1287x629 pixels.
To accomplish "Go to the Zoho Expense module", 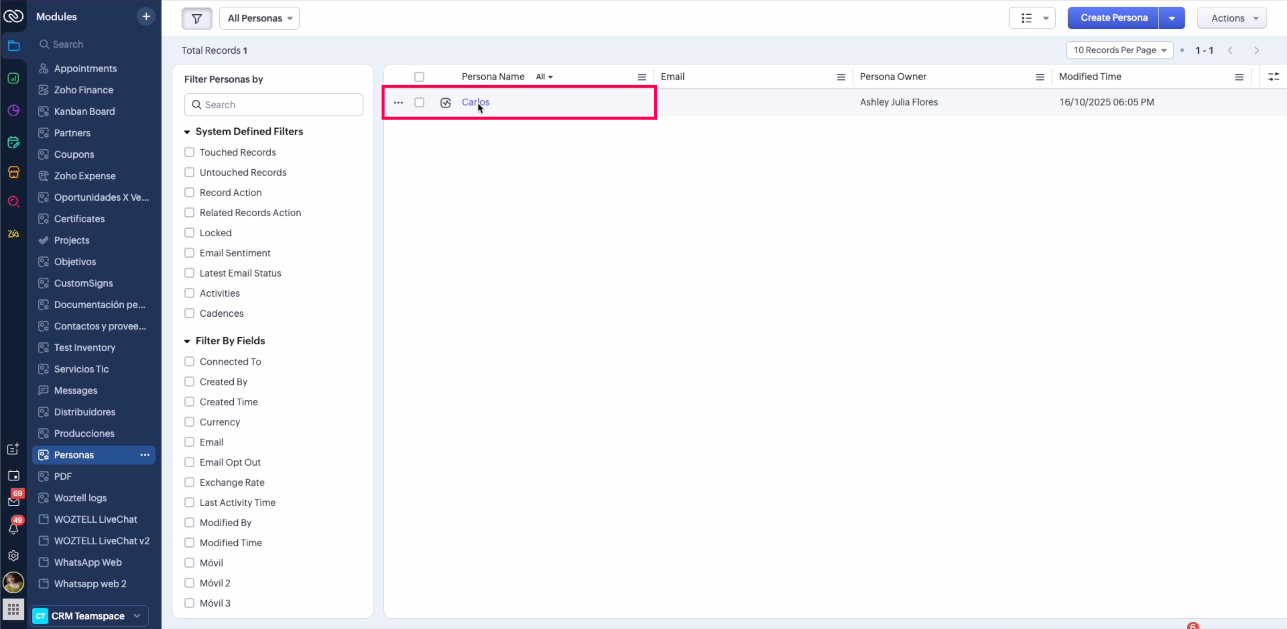I will coord(84,176).
